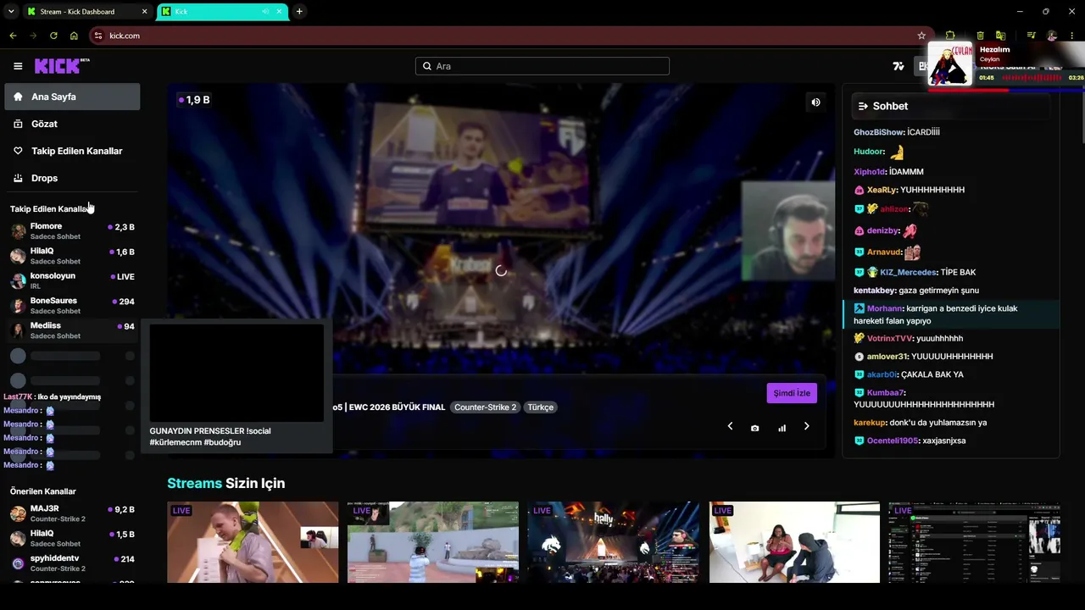
Task: Click the Hezalım song title
Action: 994,49
